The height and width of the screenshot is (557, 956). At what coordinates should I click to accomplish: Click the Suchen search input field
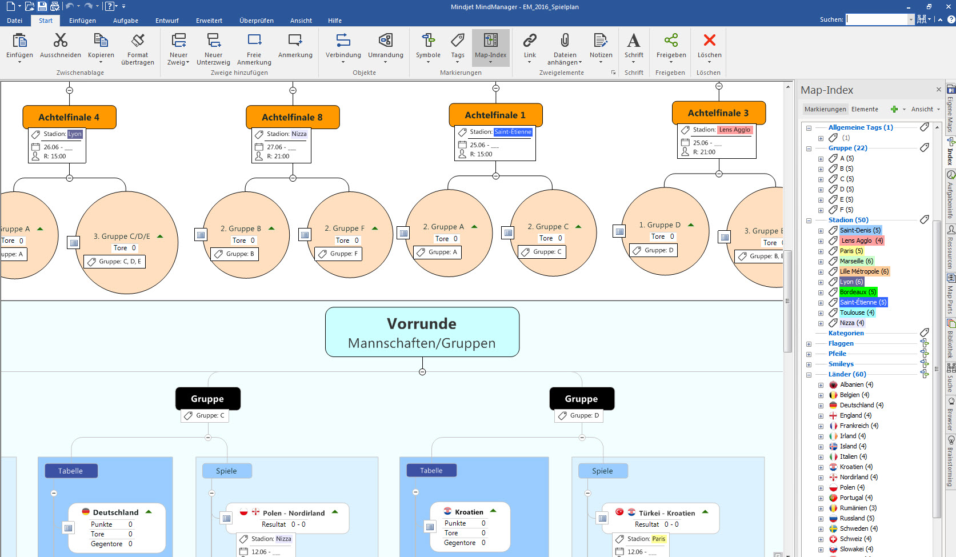click(877, 19)
